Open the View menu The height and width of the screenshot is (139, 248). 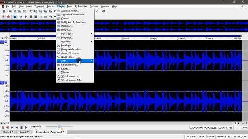click(x=21, y=7)
